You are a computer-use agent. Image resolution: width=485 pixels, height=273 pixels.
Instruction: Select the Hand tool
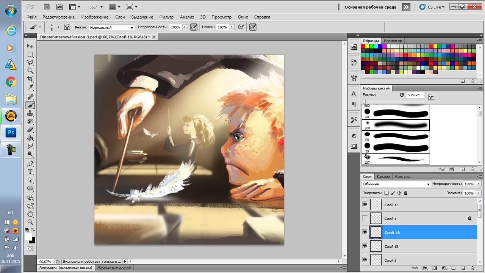click(x=30, y=215)
